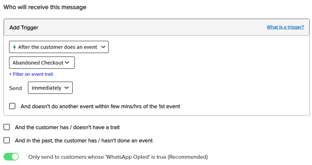Check 'And the customer has / doesn't have a trait'
Image resolution: width=312 pixels, height=165 pixels.
[7, 127]
